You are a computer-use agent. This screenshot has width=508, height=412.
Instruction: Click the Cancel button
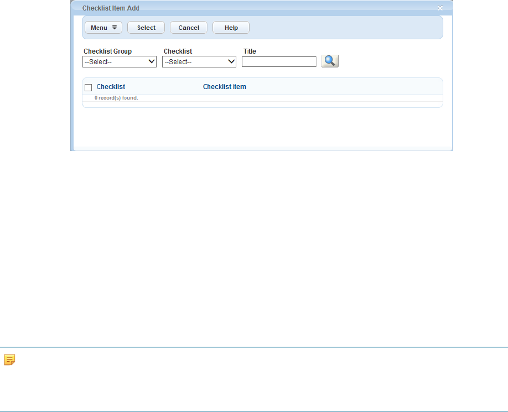click(189, 28)
